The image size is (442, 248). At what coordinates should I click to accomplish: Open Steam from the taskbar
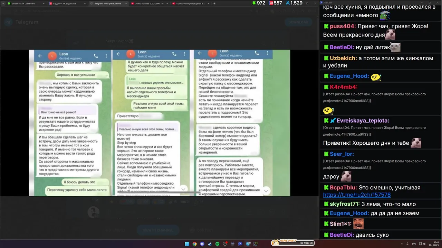pyautogui.click(x=210, y=244)
